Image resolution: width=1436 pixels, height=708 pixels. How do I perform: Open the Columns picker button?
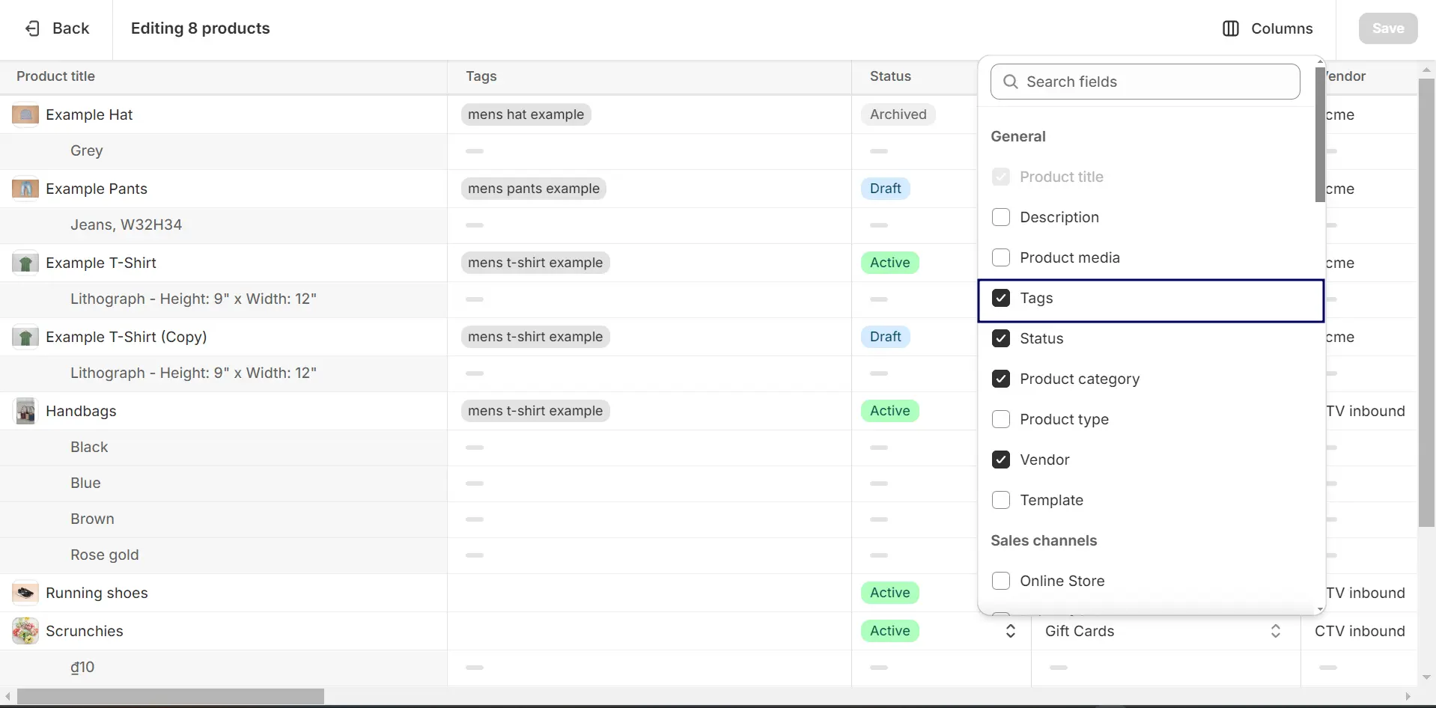coord(1268,28)
